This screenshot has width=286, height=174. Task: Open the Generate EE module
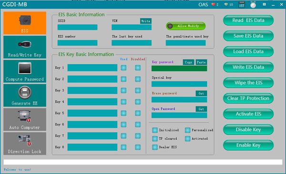pyautogui.click(x=25, y=96)
